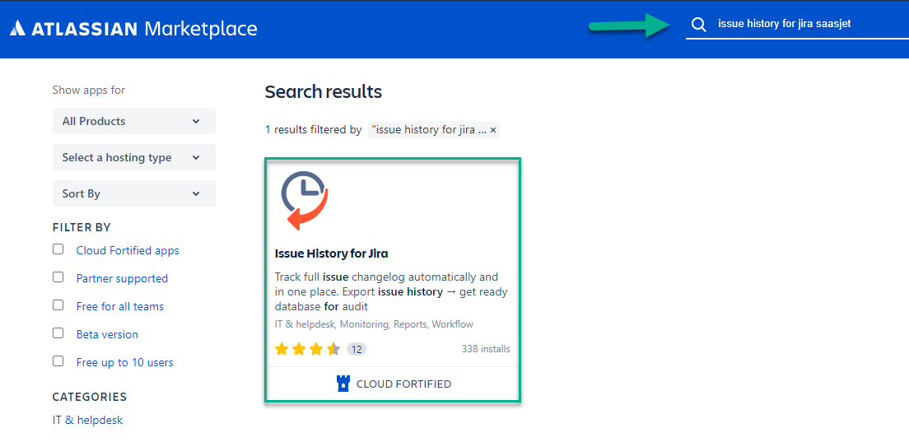Image resolution: width=909 pixels, height=442 pixels.
Task: Click into the marketplace search field
Action: pyautogui.click(x=790, y=24)
